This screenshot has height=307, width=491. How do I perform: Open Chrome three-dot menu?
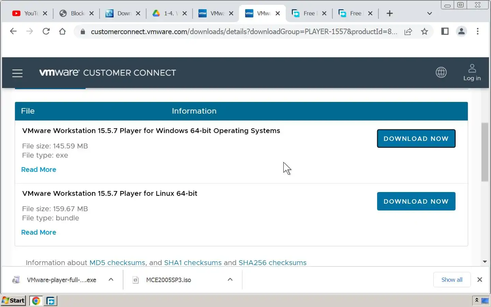(x=478, y=31)
